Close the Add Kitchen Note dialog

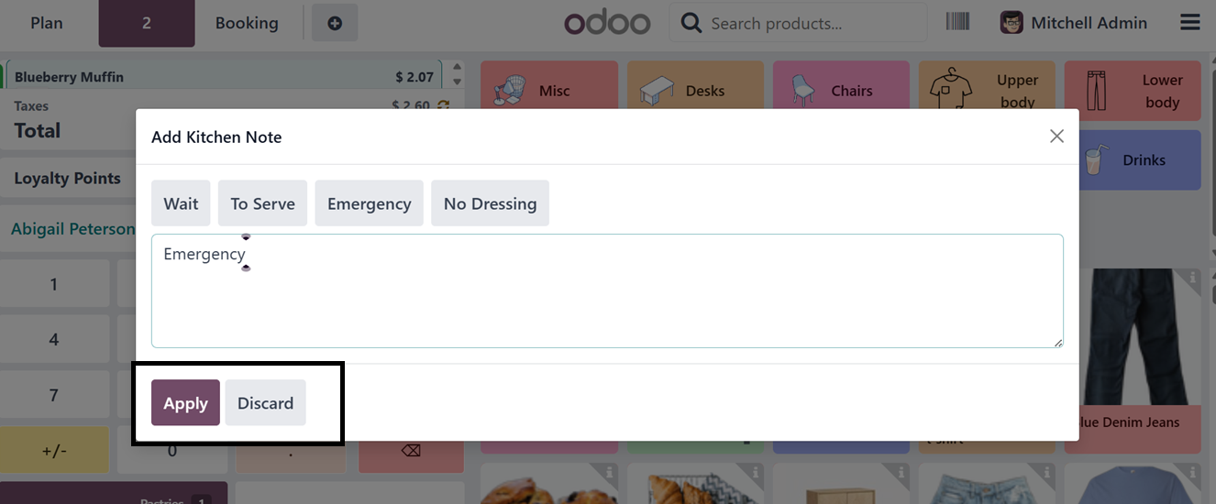[1056, 137]
